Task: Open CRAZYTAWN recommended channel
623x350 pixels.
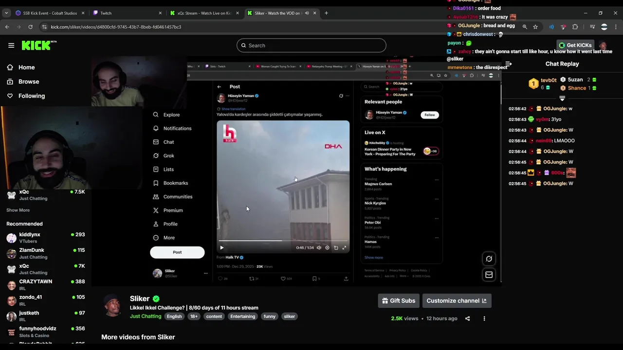Action: point(46,284)
